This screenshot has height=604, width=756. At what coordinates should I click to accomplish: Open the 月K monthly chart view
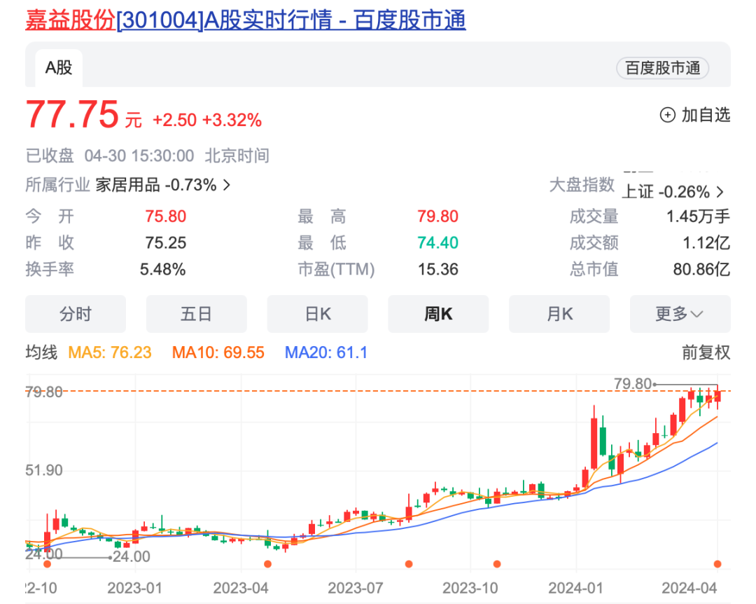point(559,314)
